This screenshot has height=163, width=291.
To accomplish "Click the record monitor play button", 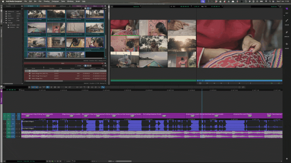I will pos(239,83).
